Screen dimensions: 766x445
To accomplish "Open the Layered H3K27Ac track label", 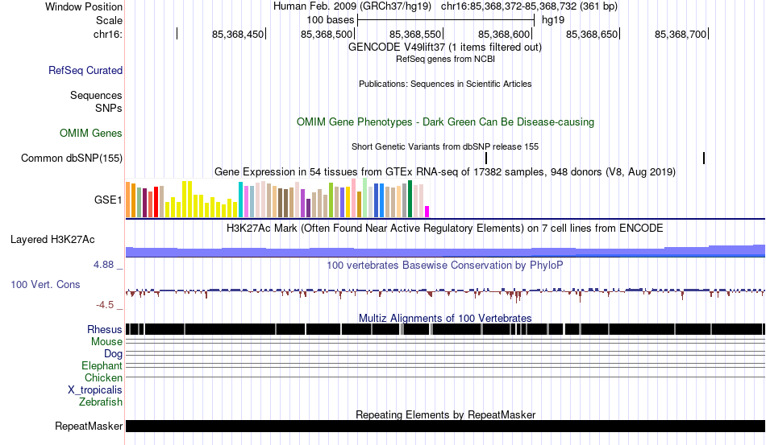I will point(52,239).
